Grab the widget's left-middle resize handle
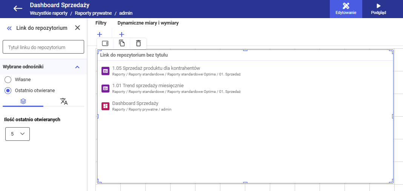Screen dimensions: 403x191 point(98,117)
